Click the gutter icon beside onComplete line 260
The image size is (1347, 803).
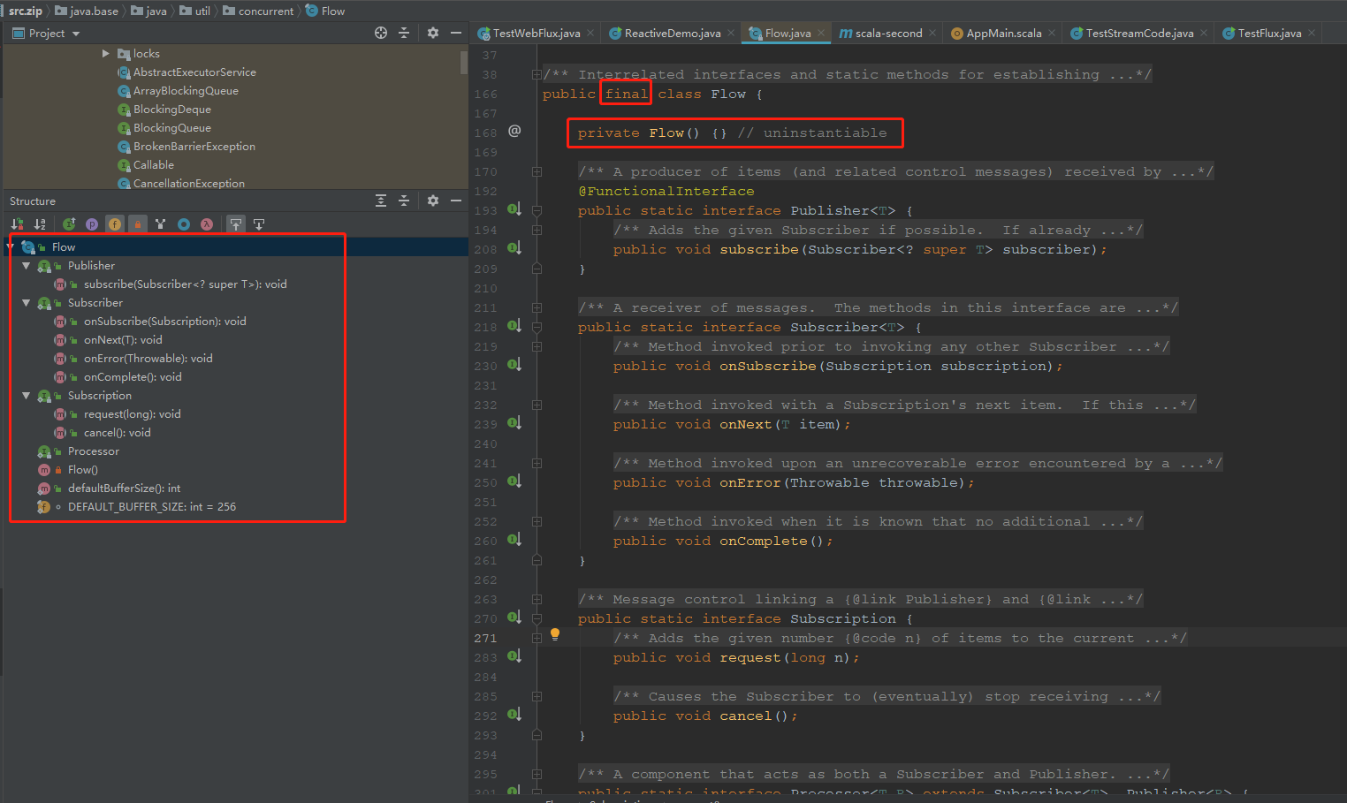pos(514,540)
